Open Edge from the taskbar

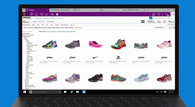pos(72,92)
